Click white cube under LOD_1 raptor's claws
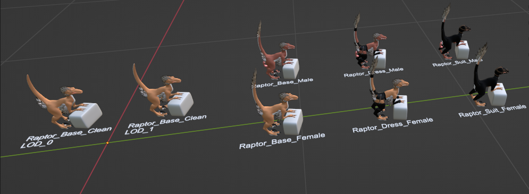Image resolution: width=529 pixels, height=194 pixels. pos(180,104)
